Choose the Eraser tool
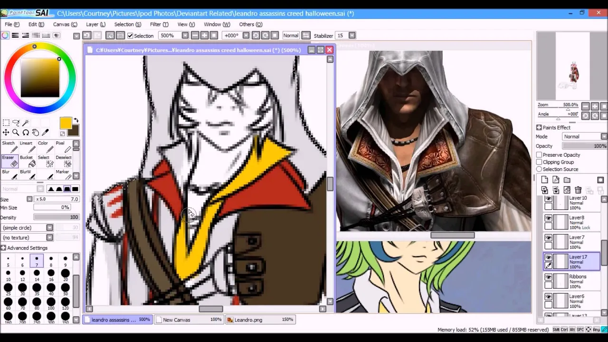 (x=9, y=161)
